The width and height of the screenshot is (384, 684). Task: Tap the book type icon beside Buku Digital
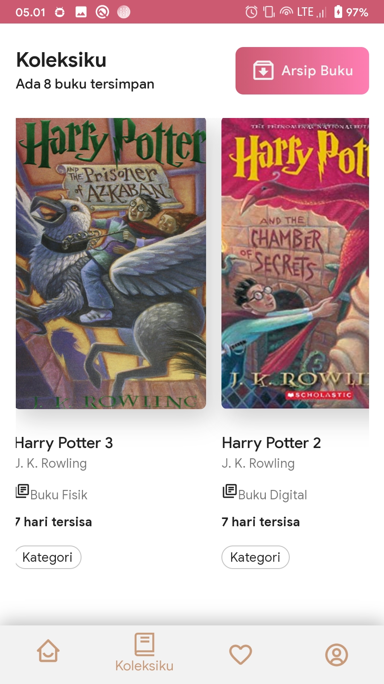[x=230, y=491]
